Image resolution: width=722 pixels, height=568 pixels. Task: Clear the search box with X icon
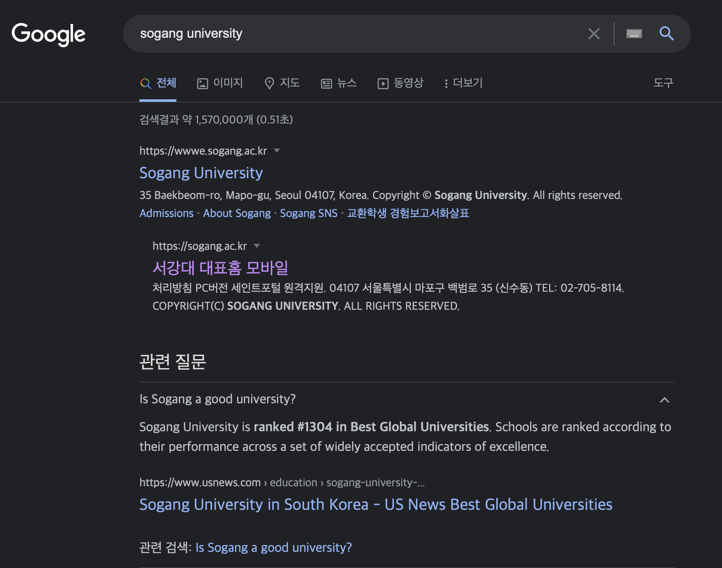click(594, 34)
